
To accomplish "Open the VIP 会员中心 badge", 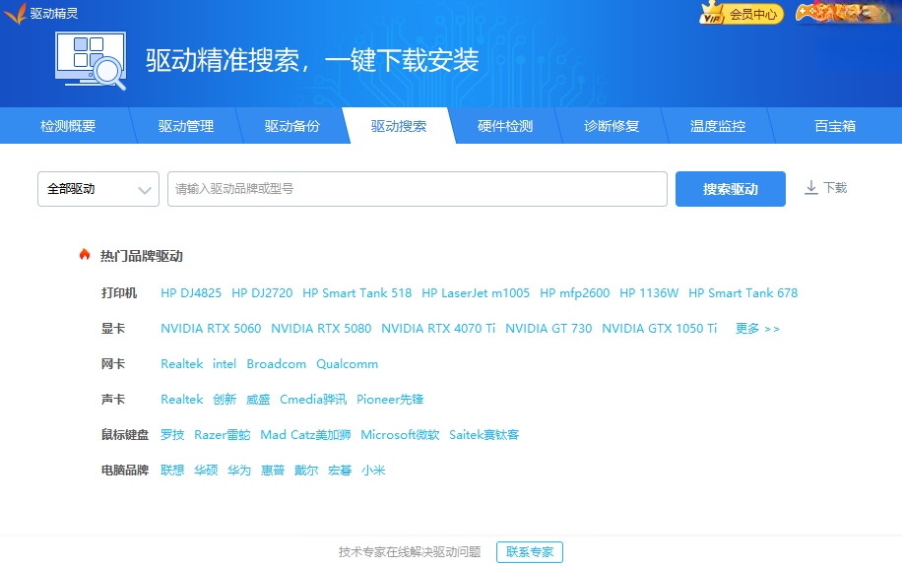I will 741,13.
